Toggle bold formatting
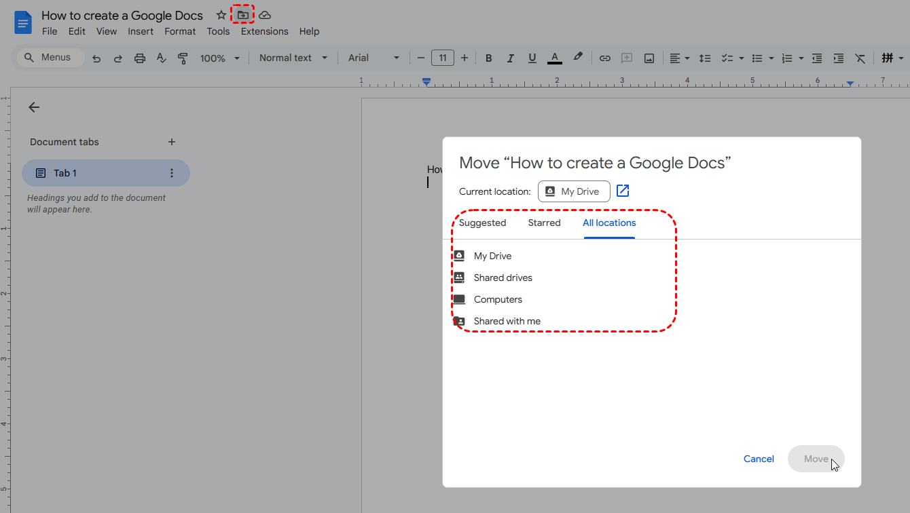Image resolution: width=910 pixels, height=513 pixels. [488, 58]
